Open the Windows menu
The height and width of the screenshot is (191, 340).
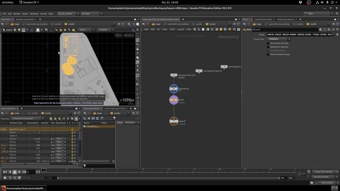(34, 14)
